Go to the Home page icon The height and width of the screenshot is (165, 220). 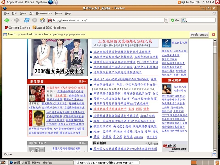[42, 20]
